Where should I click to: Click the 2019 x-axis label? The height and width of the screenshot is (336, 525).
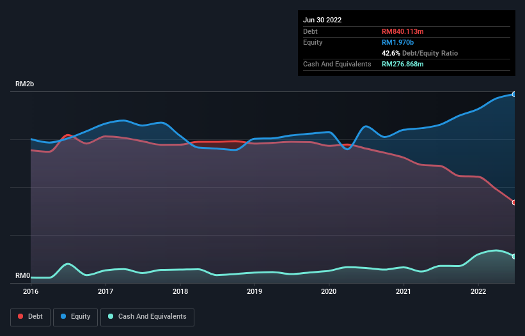tap(255, 291)
